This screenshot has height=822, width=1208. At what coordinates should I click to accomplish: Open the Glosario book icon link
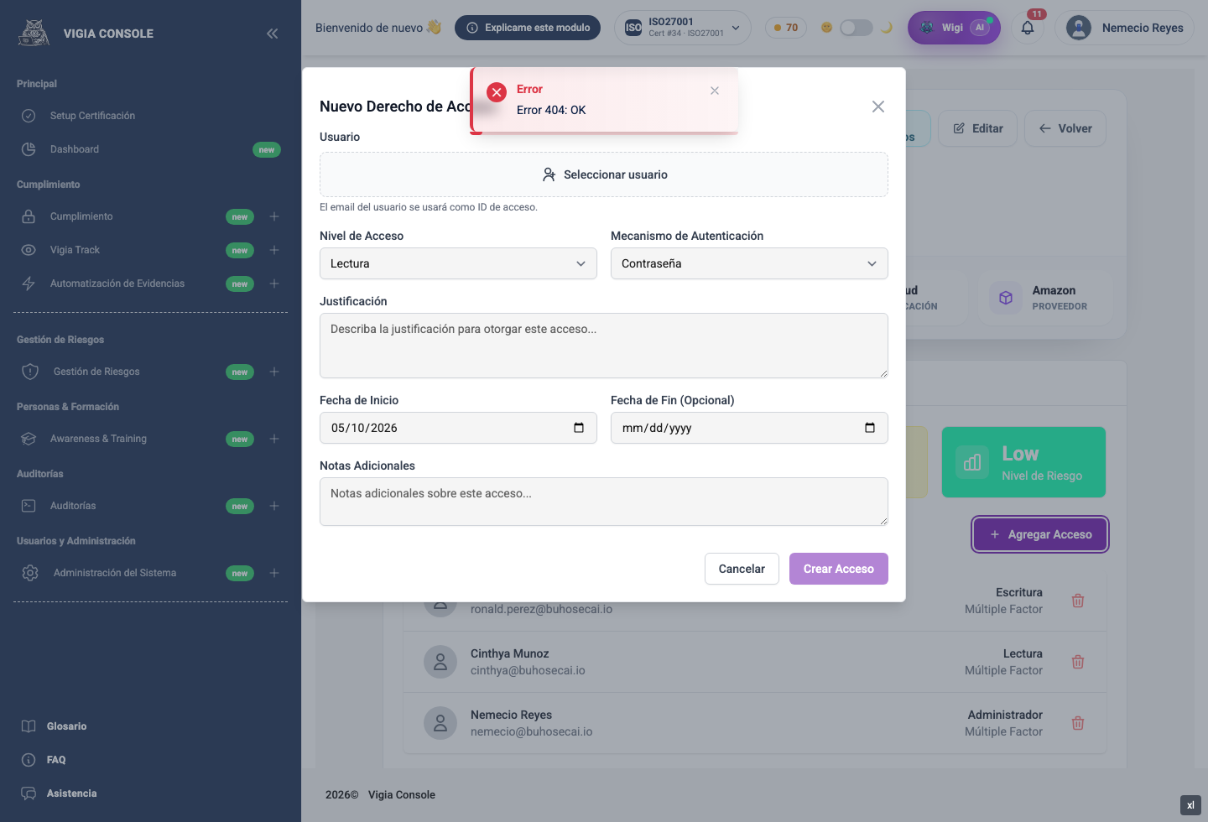pyautogui.click(x=29, y=726)
